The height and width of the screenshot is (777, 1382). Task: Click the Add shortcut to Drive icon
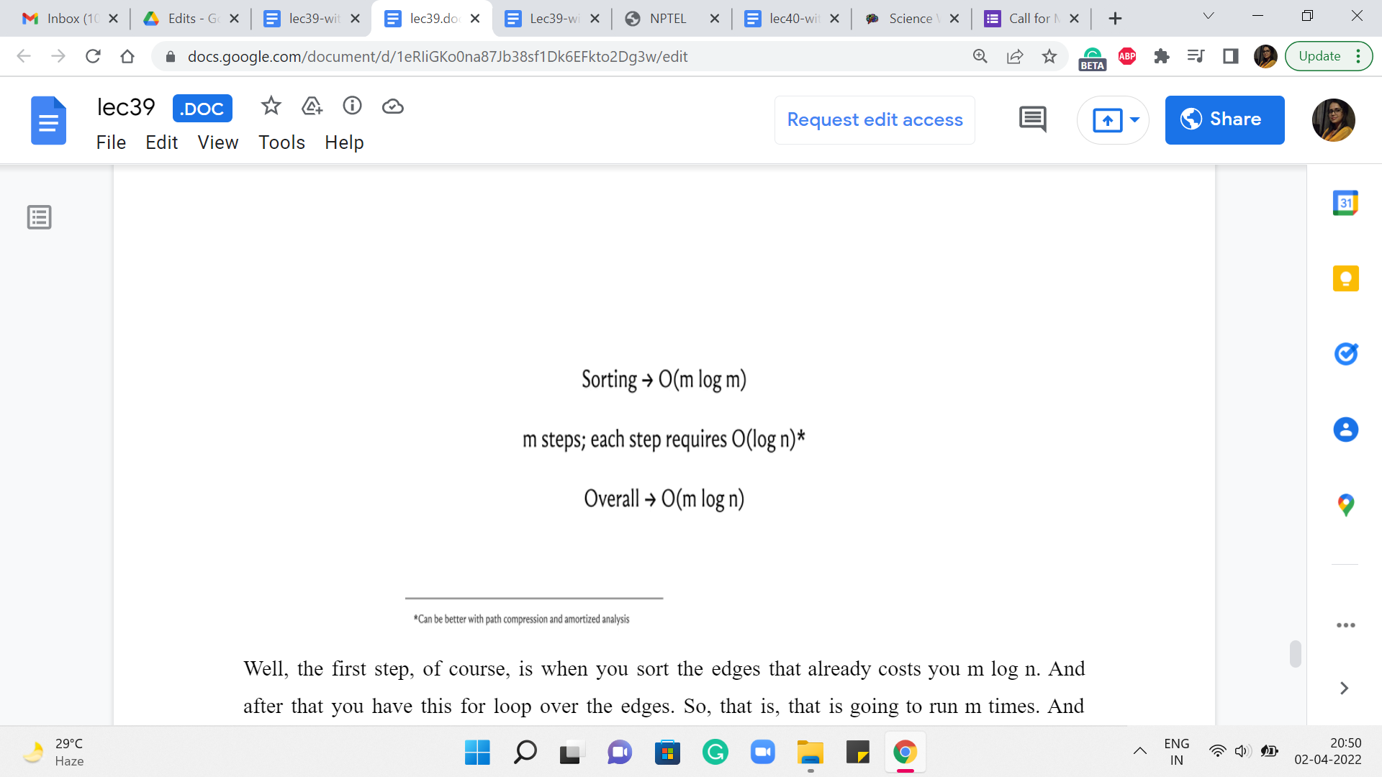(x=312, y=106)
